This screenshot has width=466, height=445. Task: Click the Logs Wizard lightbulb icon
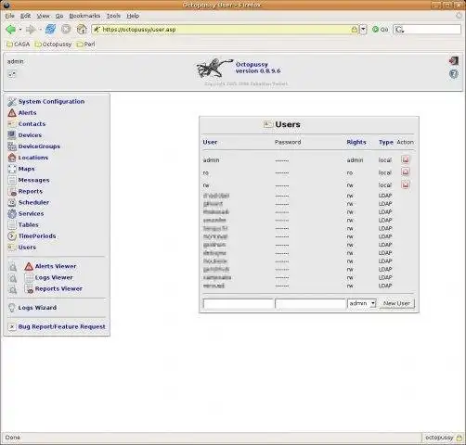[x=12, y=308]
